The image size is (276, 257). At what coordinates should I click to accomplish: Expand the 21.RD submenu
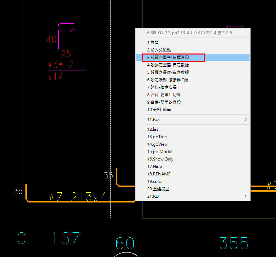(193, 196)
